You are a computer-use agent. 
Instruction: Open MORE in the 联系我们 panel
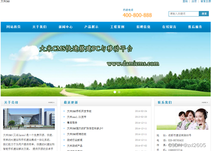pos(205,102)
